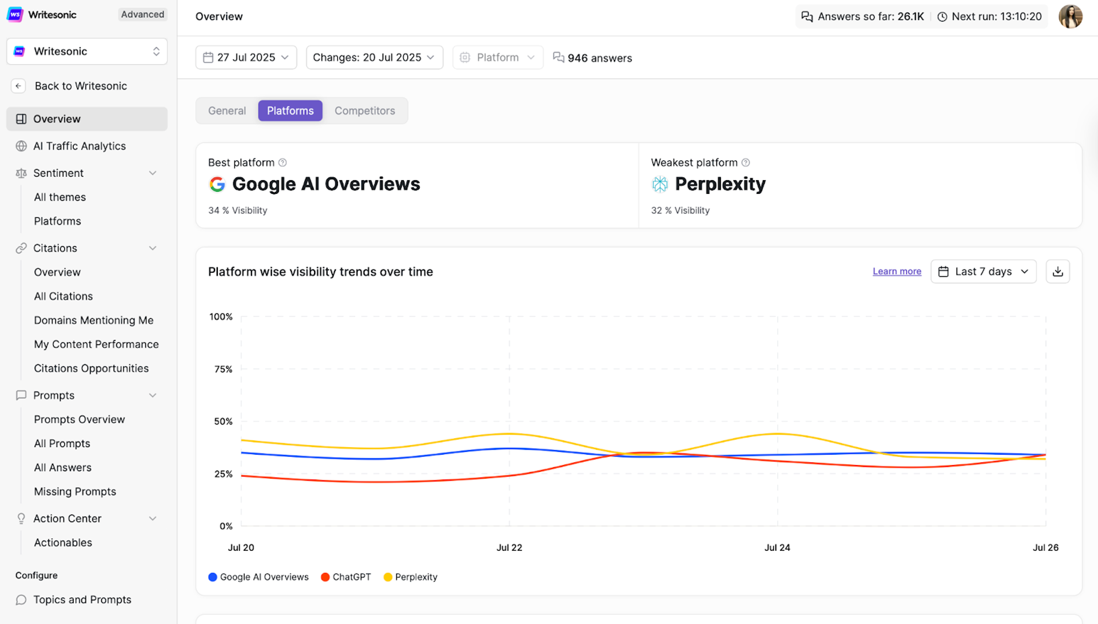
Task: Open Citations Opportunities
Action: [x=91, y=368]
